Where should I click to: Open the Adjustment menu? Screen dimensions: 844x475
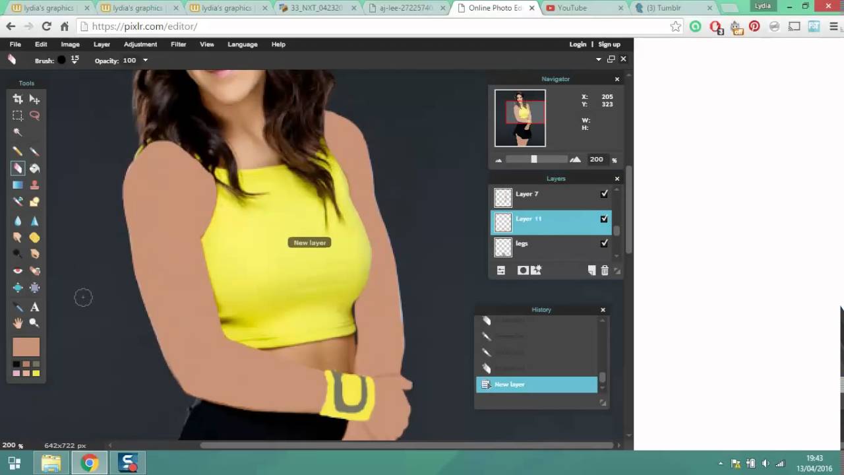(x=140, y=44)
